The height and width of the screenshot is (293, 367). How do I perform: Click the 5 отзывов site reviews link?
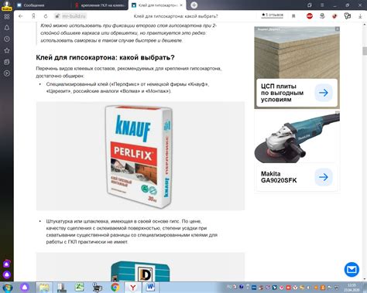[x=273, y=15]
